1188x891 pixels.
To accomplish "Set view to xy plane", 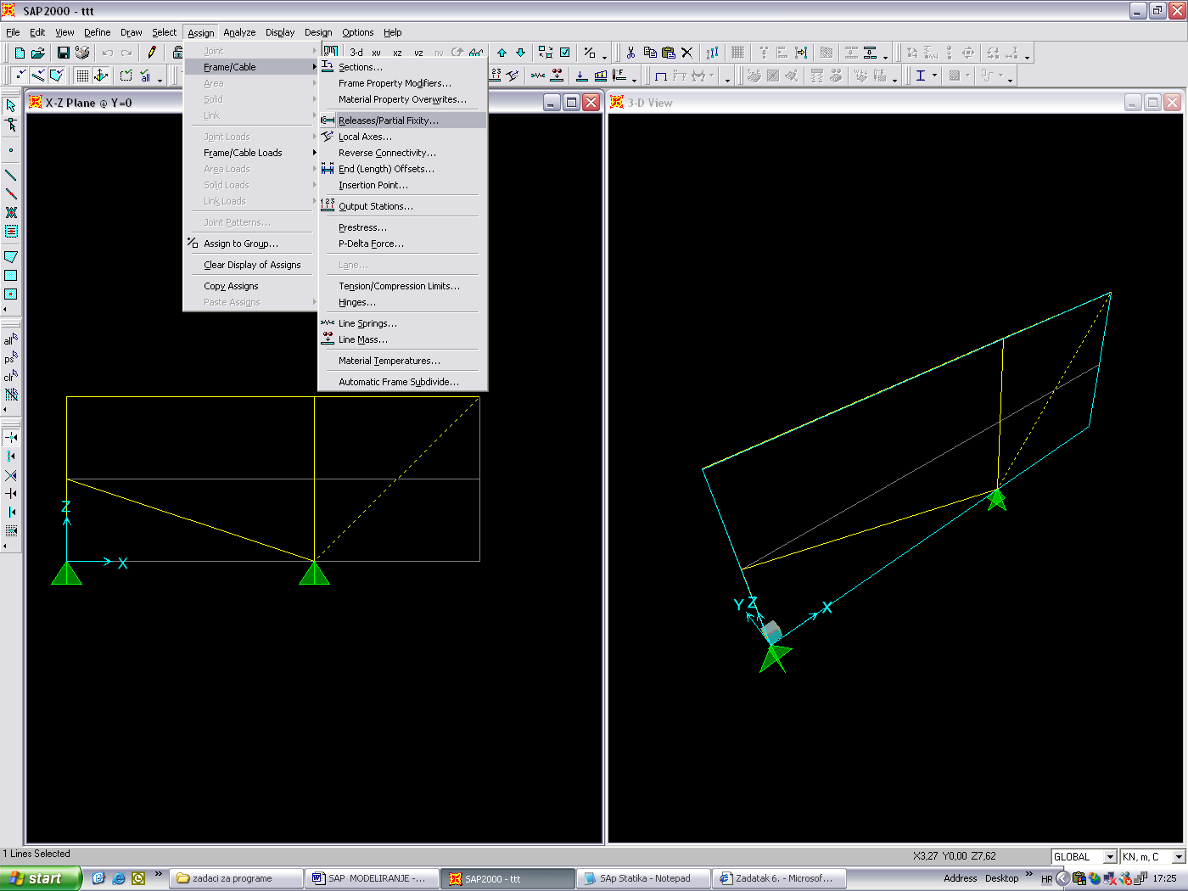I will tap(376, 53).
